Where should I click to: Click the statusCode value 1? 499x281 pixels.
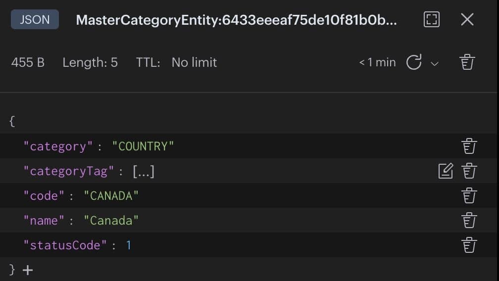129,245
